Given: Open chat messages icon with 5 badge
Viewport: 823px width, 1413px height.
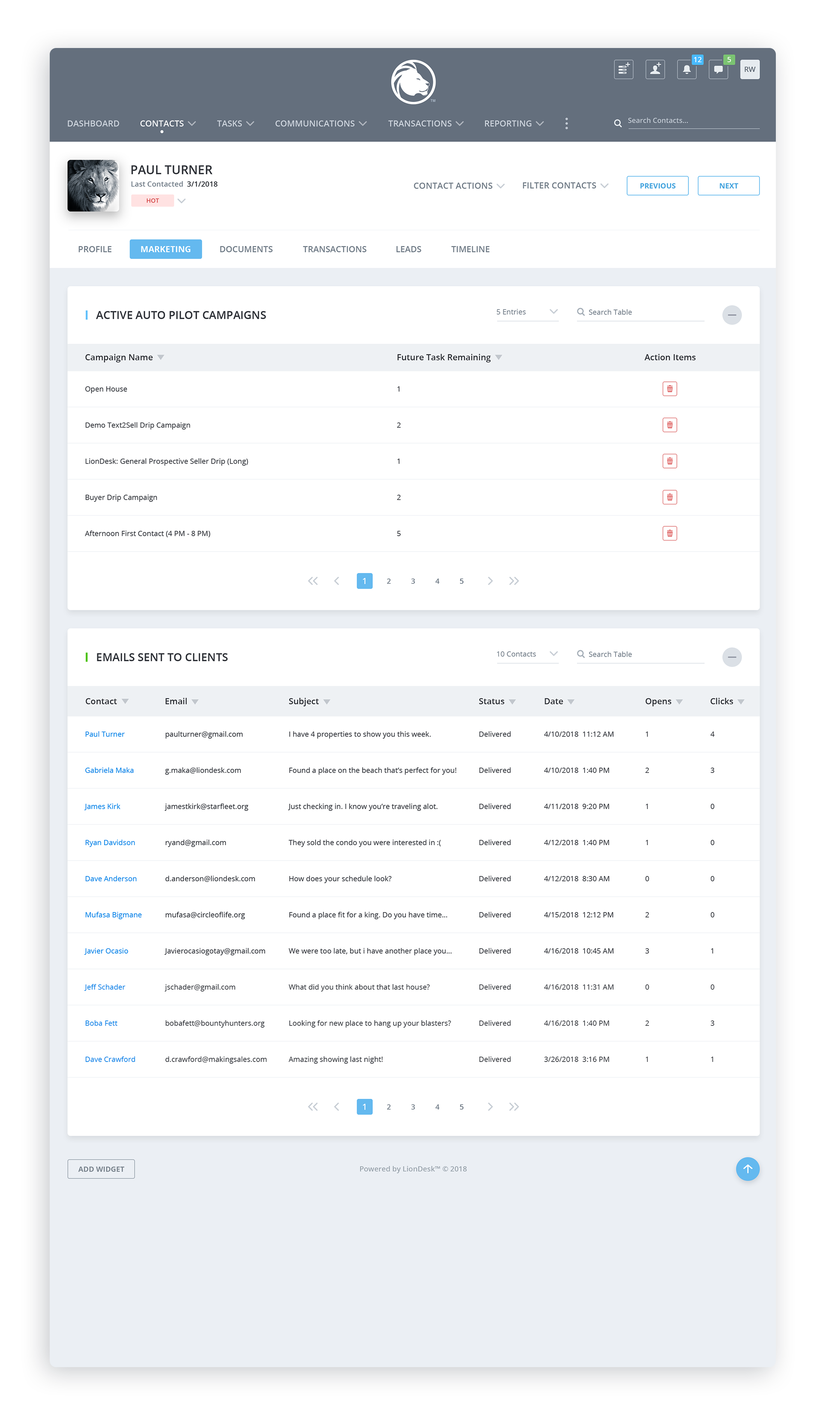Looking at the screenshot, I should (x=718, y=69).
